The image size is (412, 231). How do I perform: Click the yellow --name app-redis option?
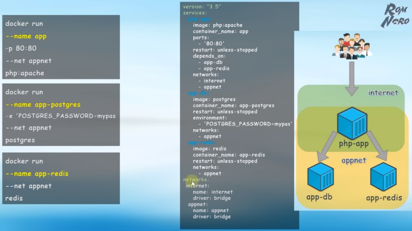point(37,174)
